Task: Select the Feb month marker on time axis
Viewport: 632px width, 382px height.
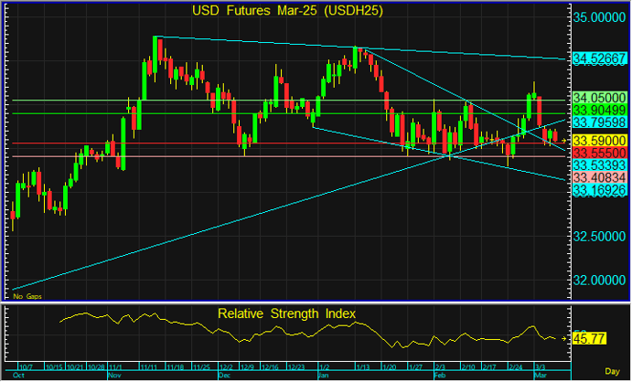Action: pyautogui.click(x=438, y=375)
